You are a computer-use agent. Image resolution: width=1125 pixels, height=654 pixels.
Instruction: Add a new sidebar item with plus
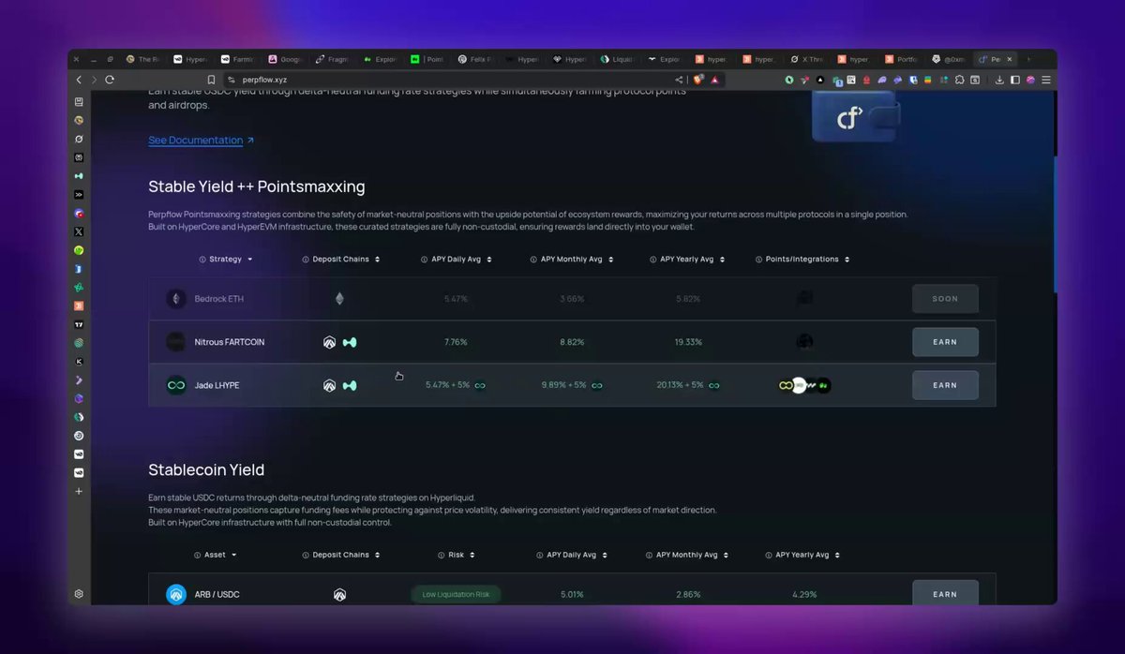tap(79, 491)
